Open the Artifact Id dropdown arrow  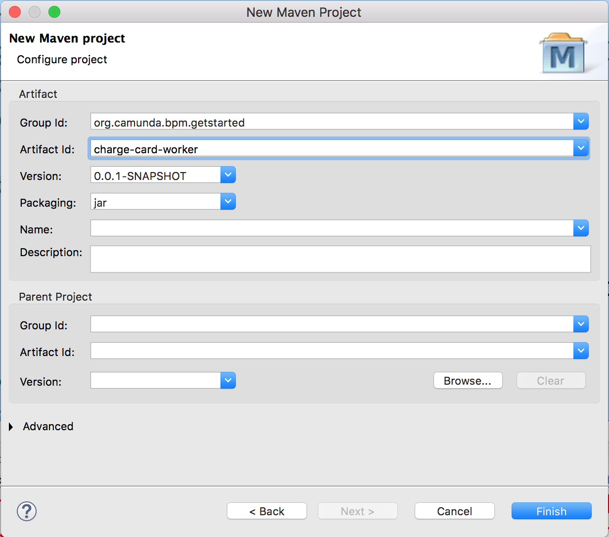581,148
